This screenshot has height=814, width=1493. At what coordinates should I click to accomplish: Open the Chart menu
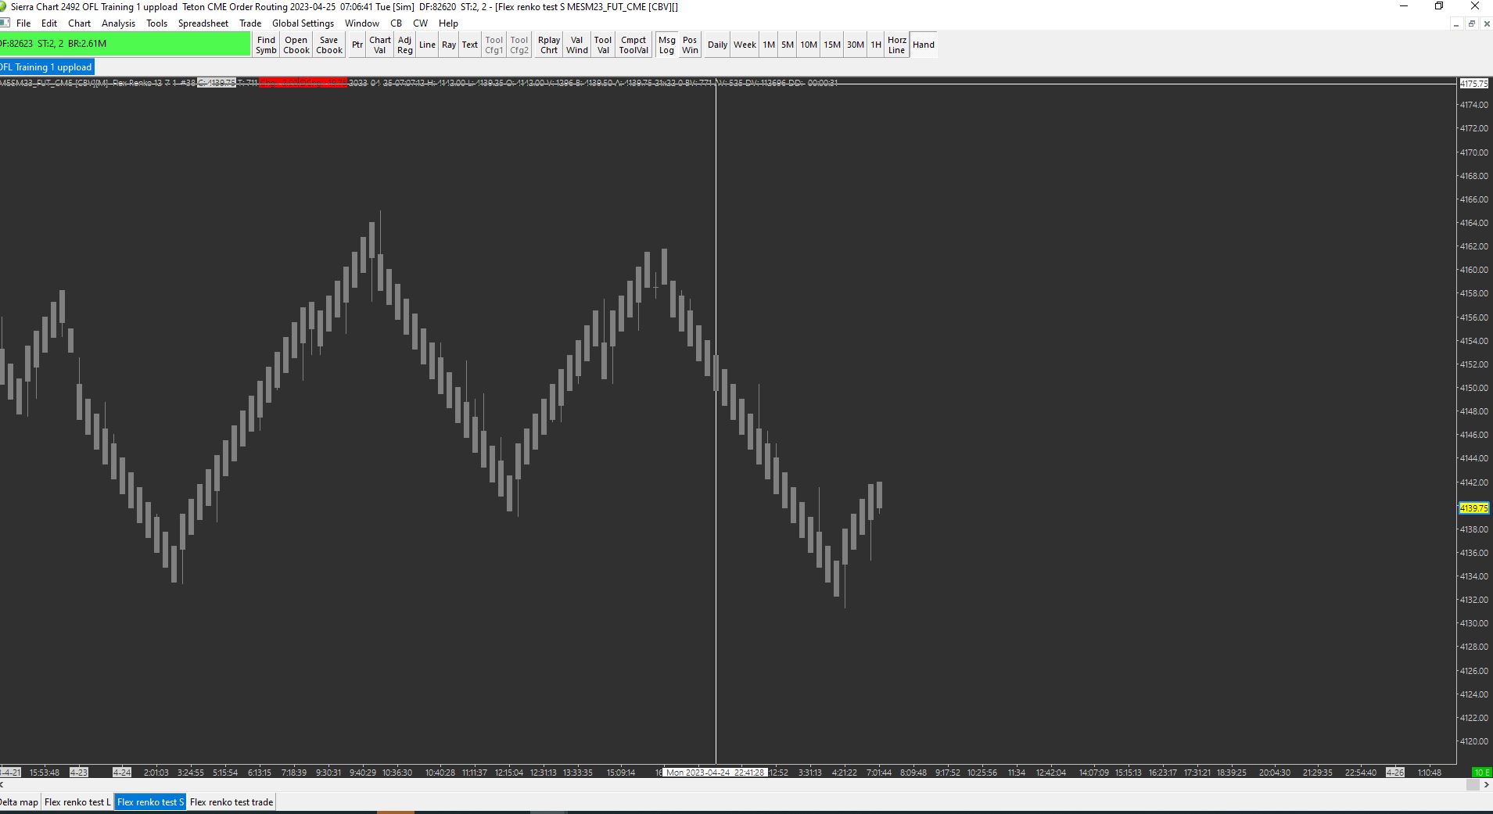point(79,23)
